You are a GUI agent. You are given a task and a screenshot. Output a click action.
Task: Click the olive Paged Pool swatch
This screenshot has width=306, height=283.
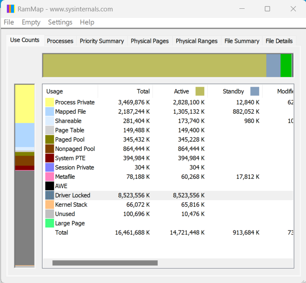50,140
